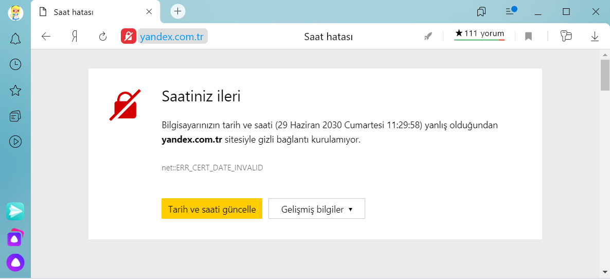Open the bookmarks panel icon in title bar
610x279 pixels.
pos(481,12)
